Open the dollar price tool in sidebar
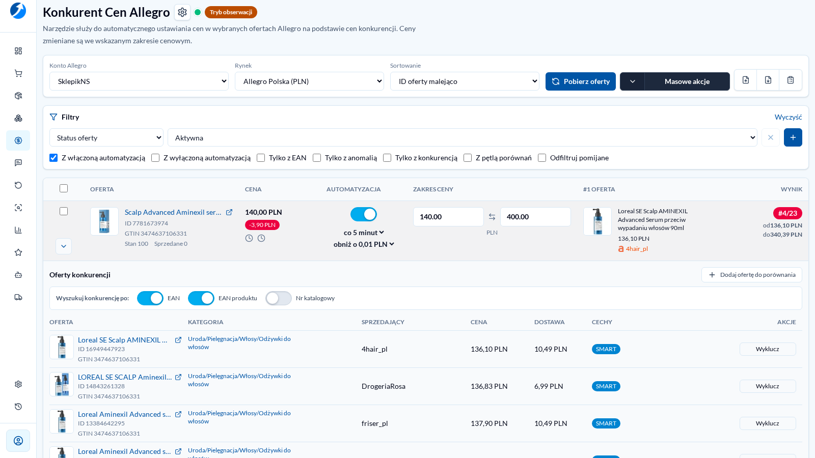The image size is (815, 458). click(18, 140)
